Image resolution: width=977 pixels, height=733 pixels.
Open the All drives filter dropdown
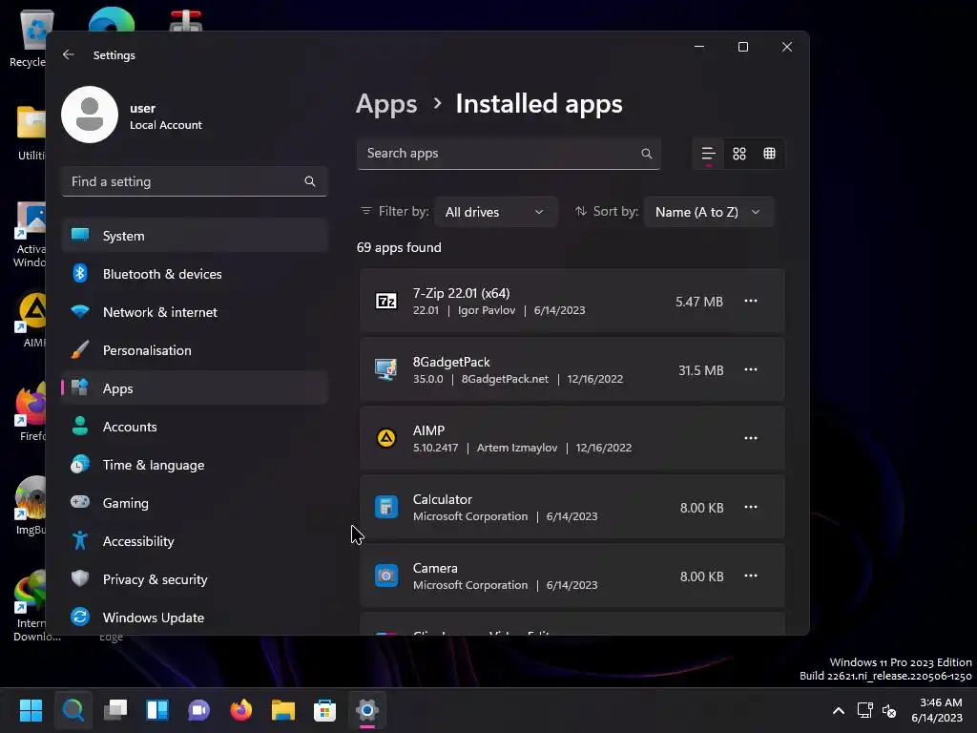pyautogui.click(x=495, y=212)
